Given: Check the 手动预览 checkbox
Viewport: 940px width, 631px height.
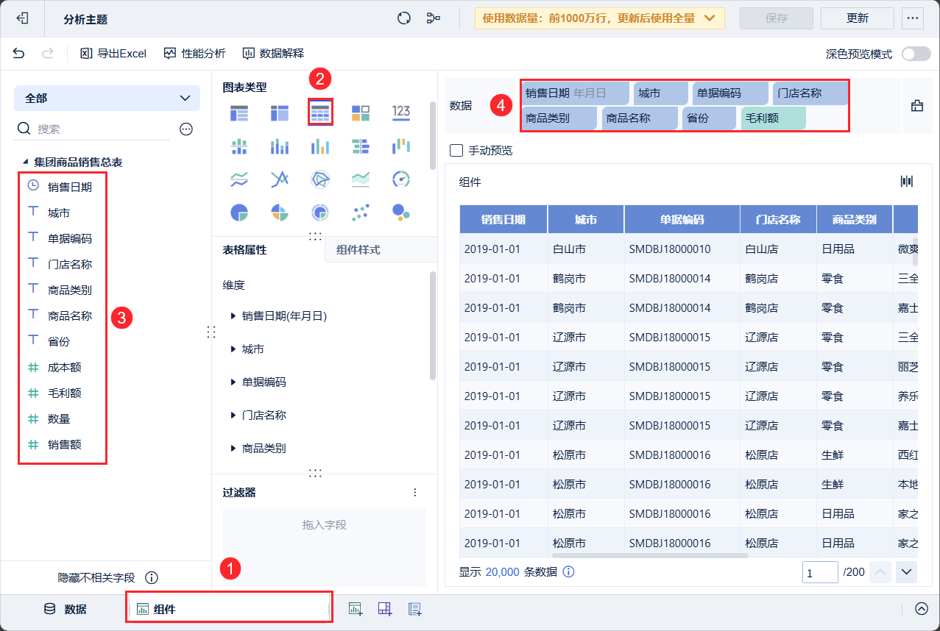Looking at the screenshot, I should (456, 151).
